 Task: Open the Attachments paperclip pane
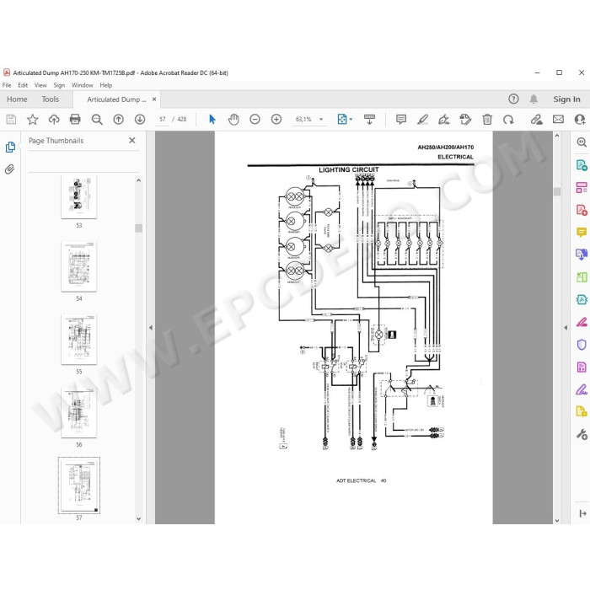tap(10, 169)
